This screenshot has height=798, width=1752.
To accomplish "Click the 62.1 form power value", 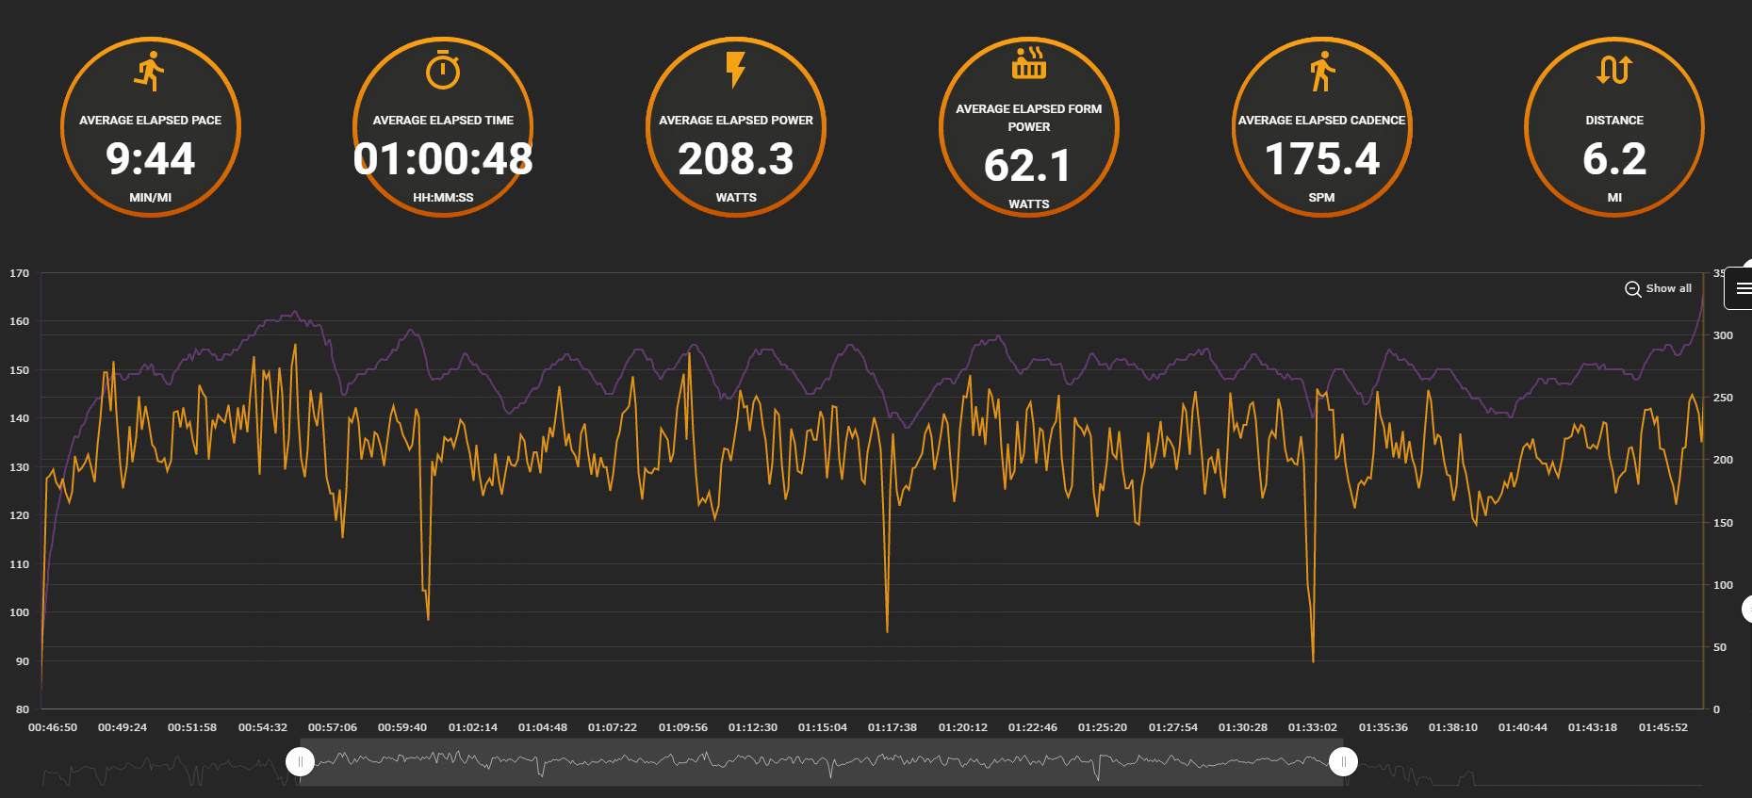I will click(x=1028, y=166).
